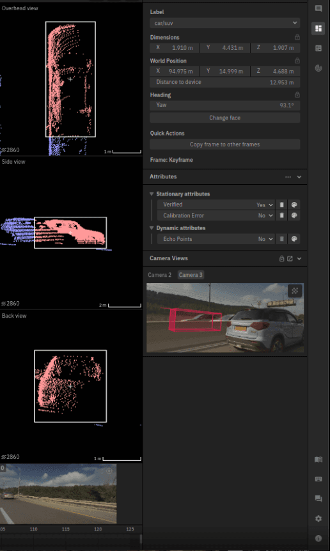Open the car/suv Label dropdown

225,23
